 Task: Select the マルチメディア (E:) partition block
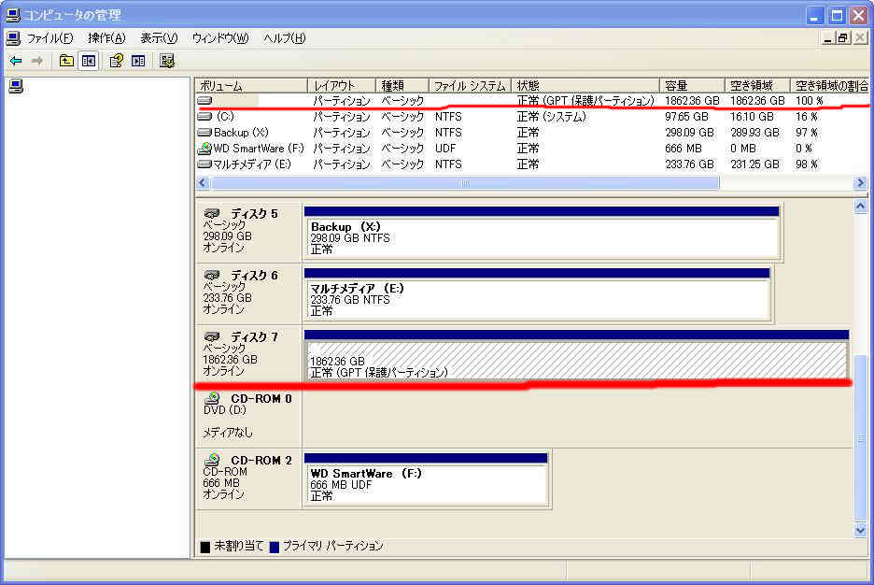[537, 293]
